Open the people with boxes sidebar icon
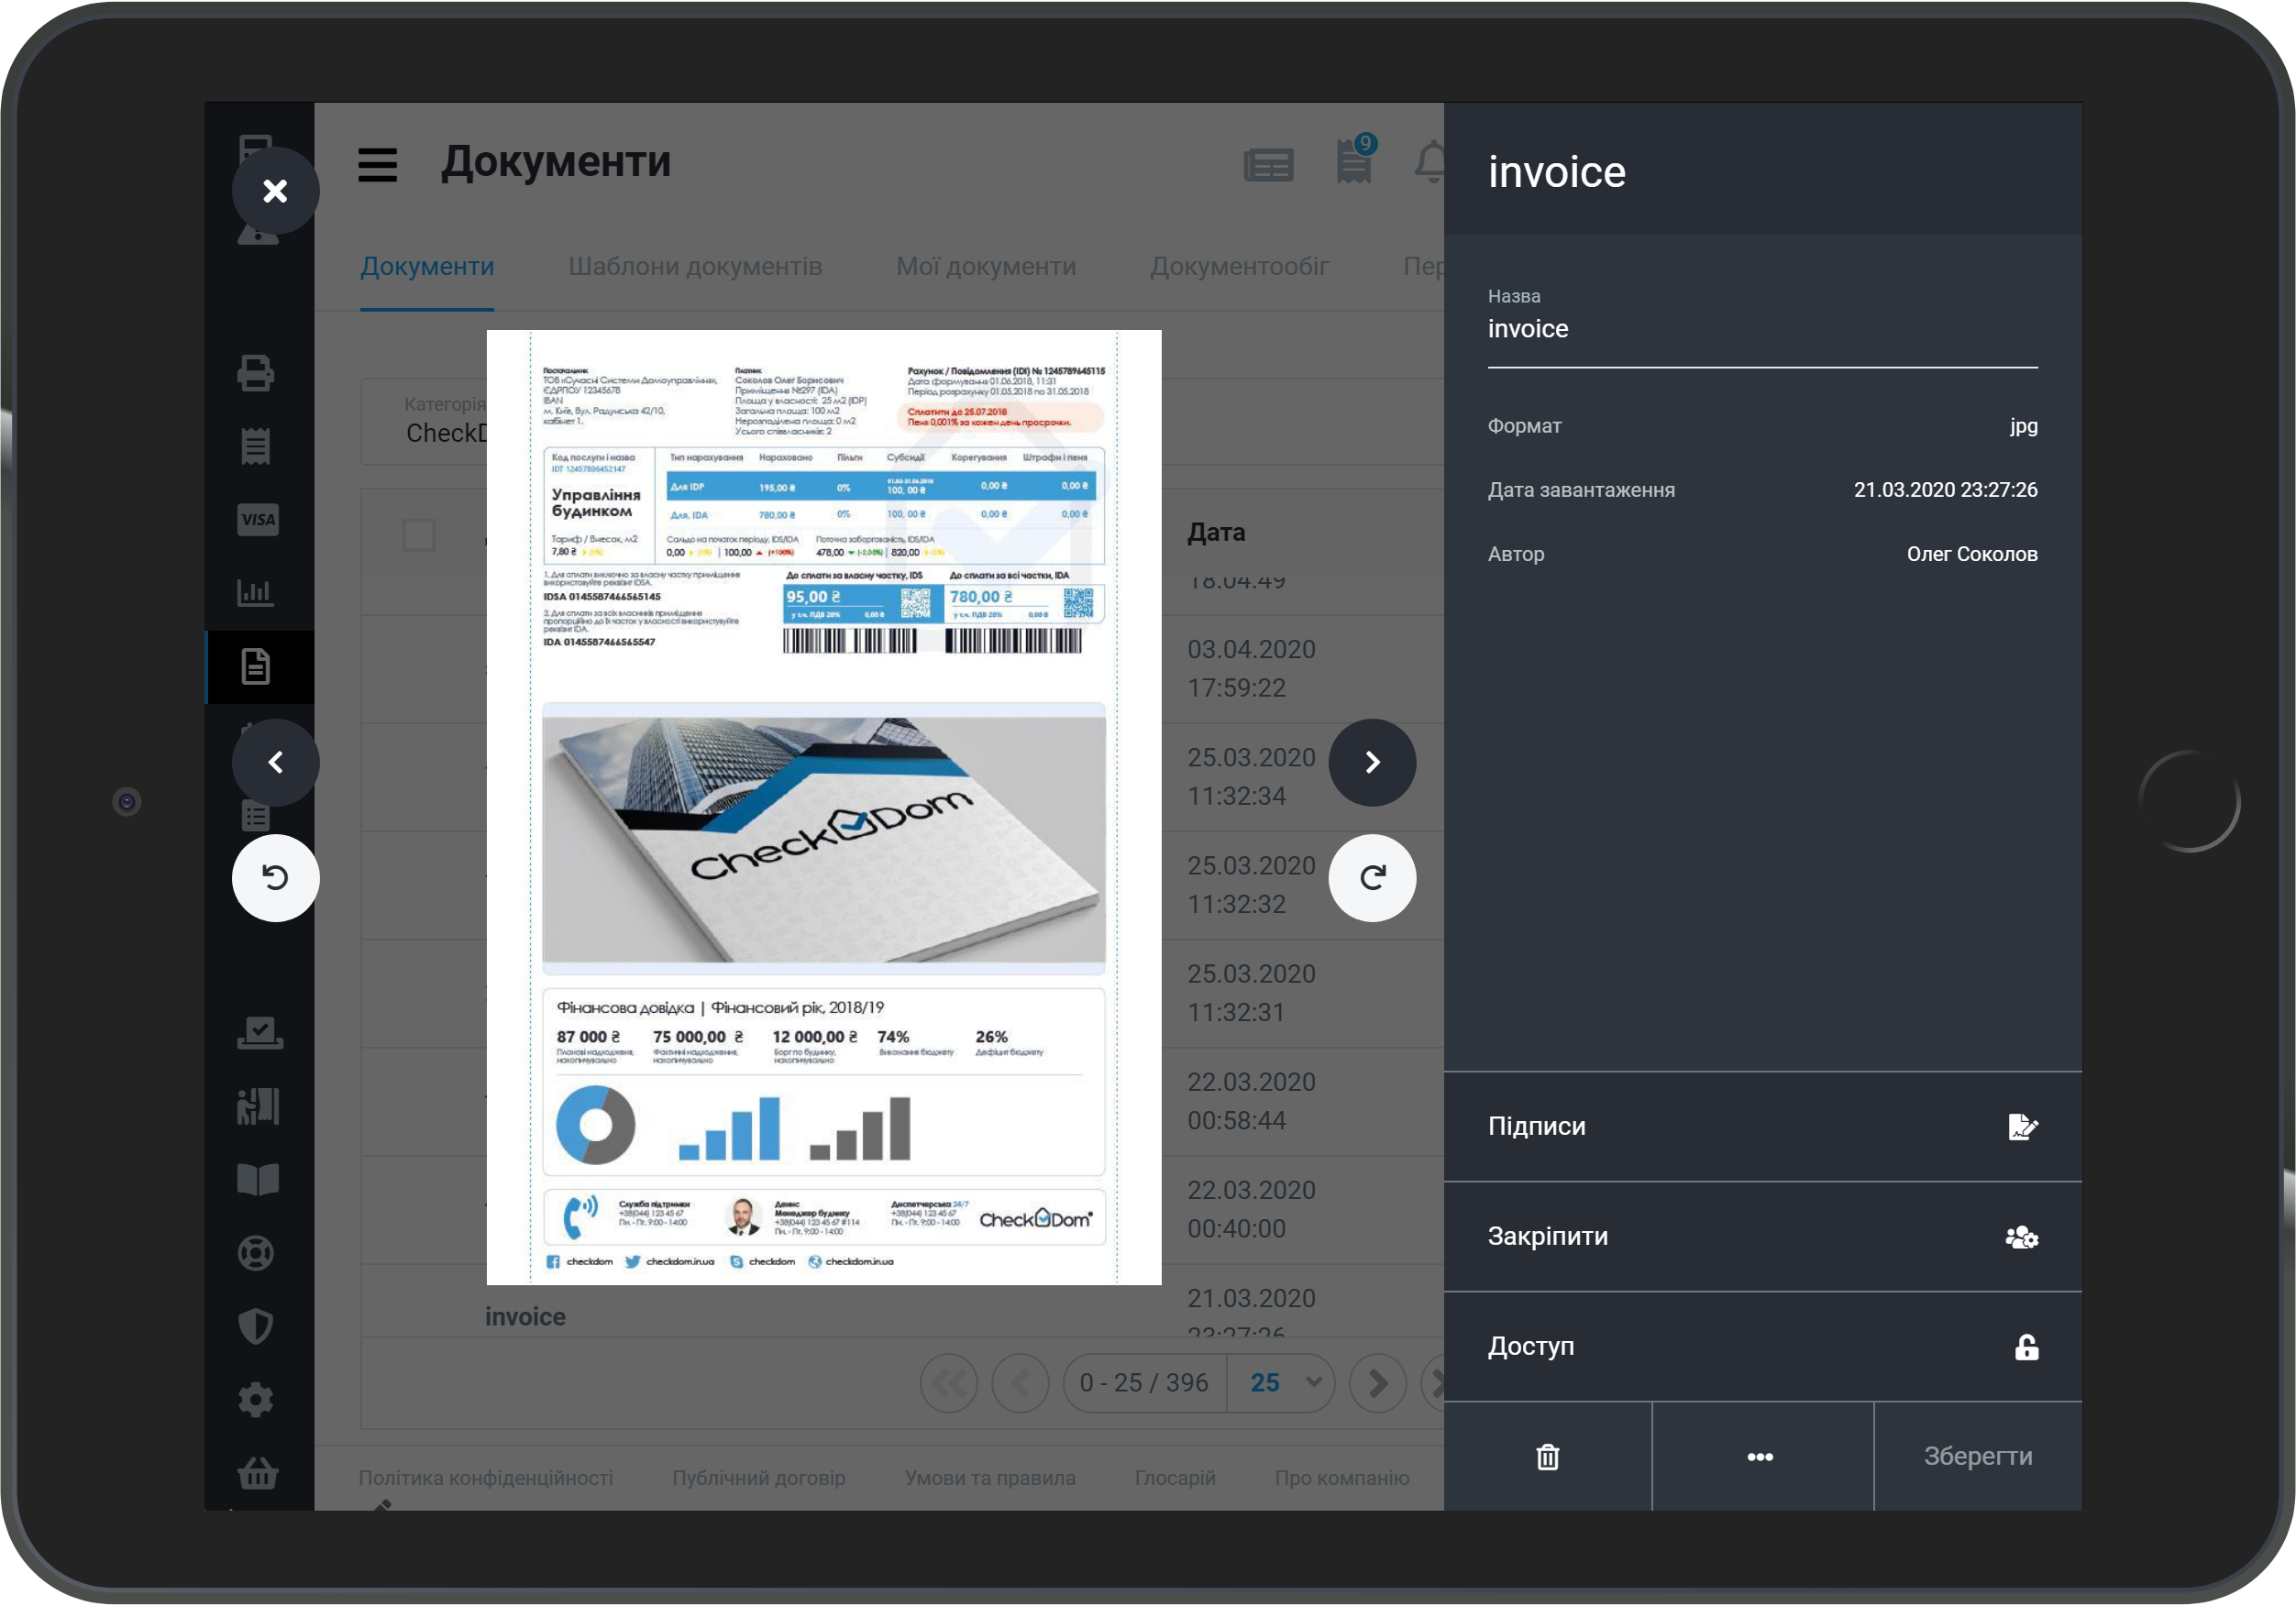 click(257, 1106)
